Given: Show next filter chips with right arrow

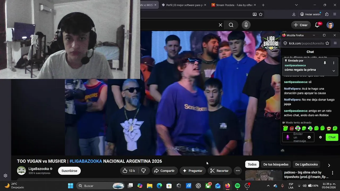Looking at the screenshot, I should click(329, 165).
